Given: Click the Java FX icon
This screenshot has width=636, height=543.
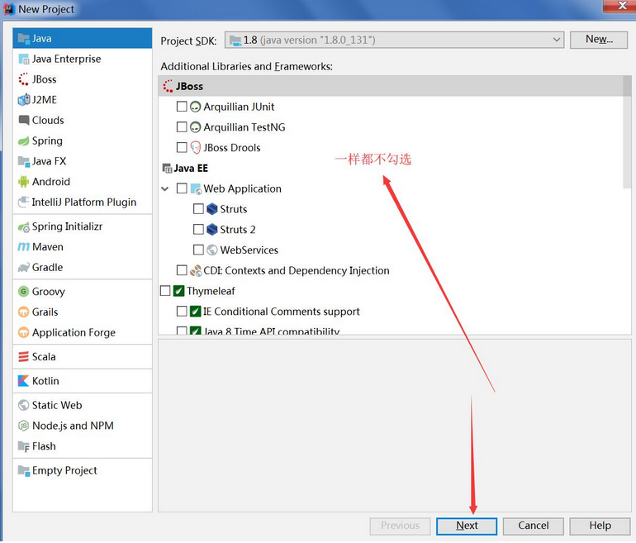Looking at the screenshot, I should [x=24, y=161].
